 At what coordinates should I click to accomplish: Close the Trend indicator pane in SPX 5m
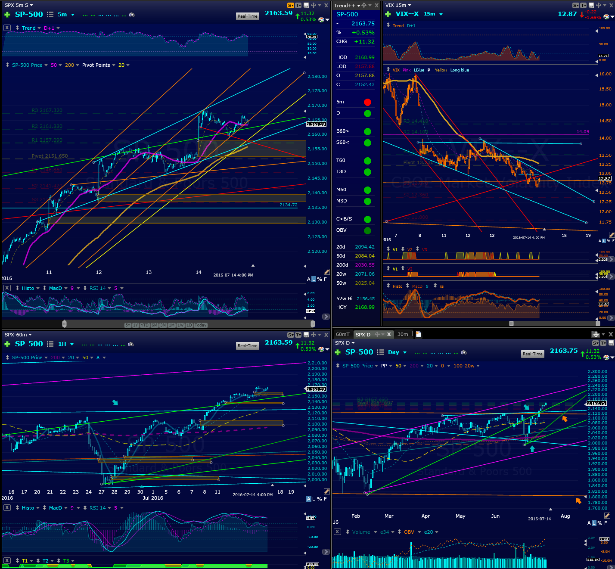pos(7,28)
